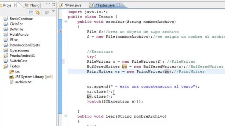Screen dimensions: 225x126
Task: Click the wr.append string literal
Action: (x=153, y=86)
